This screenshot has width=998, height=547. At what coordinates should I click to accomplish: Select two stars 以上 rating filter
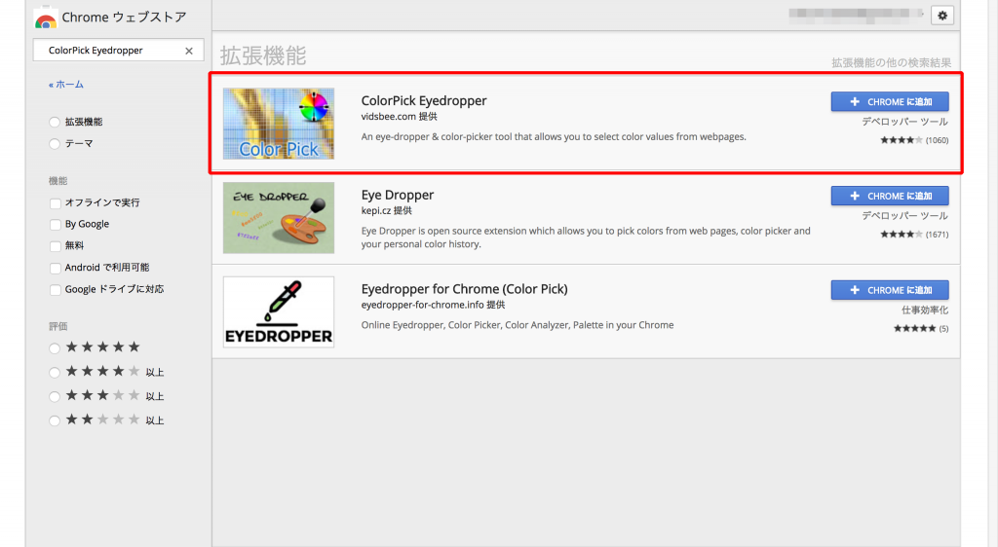click(x=55, y=420)
